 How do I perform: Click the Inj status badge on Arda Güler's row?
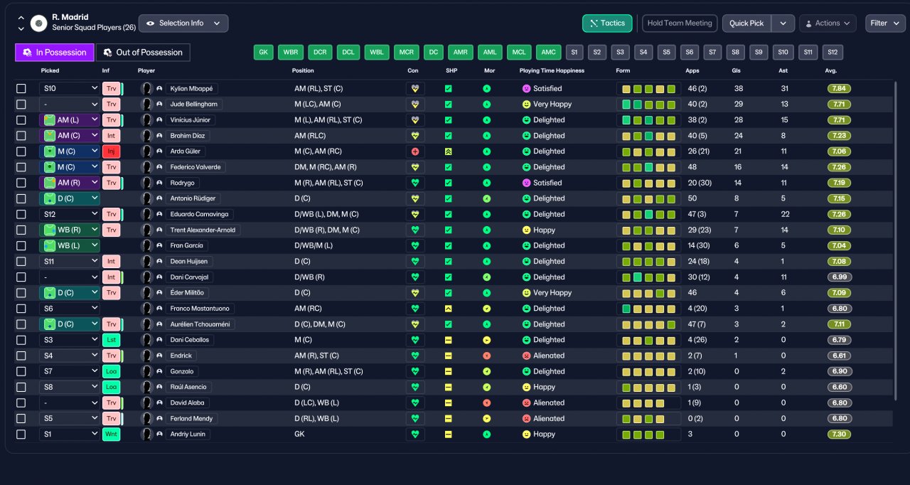coord(112,151)
